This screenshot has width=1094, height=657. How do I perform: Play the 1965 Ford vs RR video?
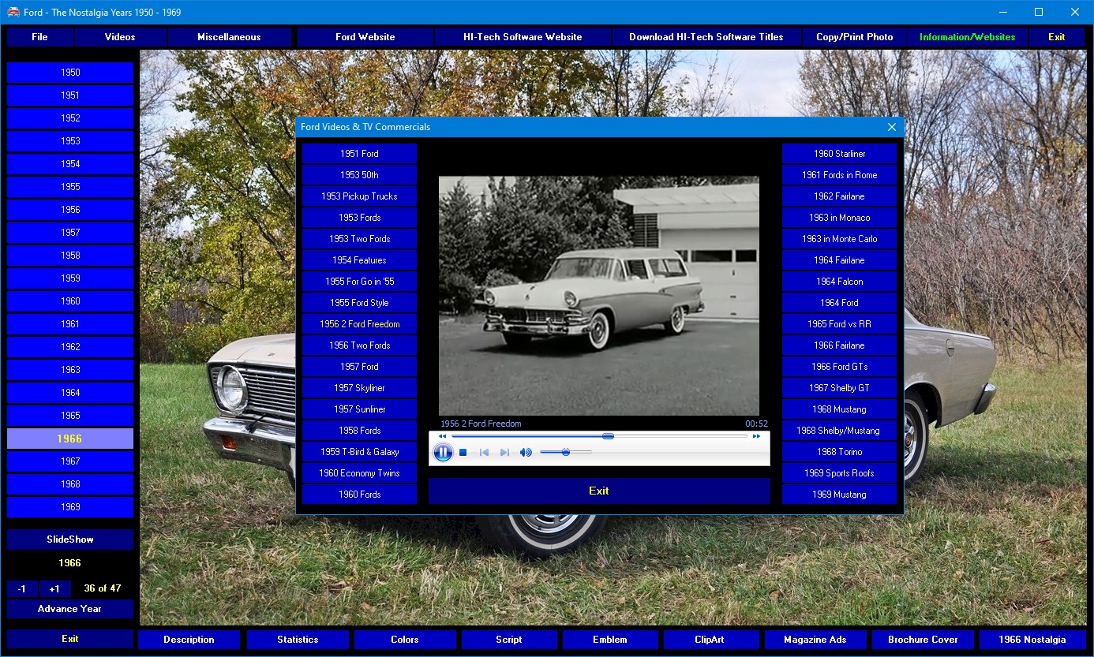coord(839,324)
